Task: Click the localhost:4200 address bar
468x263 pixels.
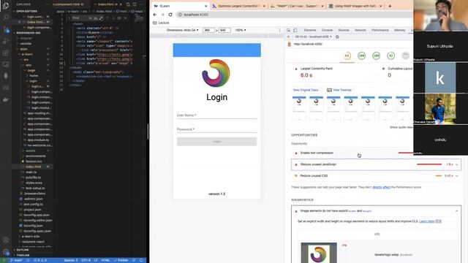Action: (294, 15)
